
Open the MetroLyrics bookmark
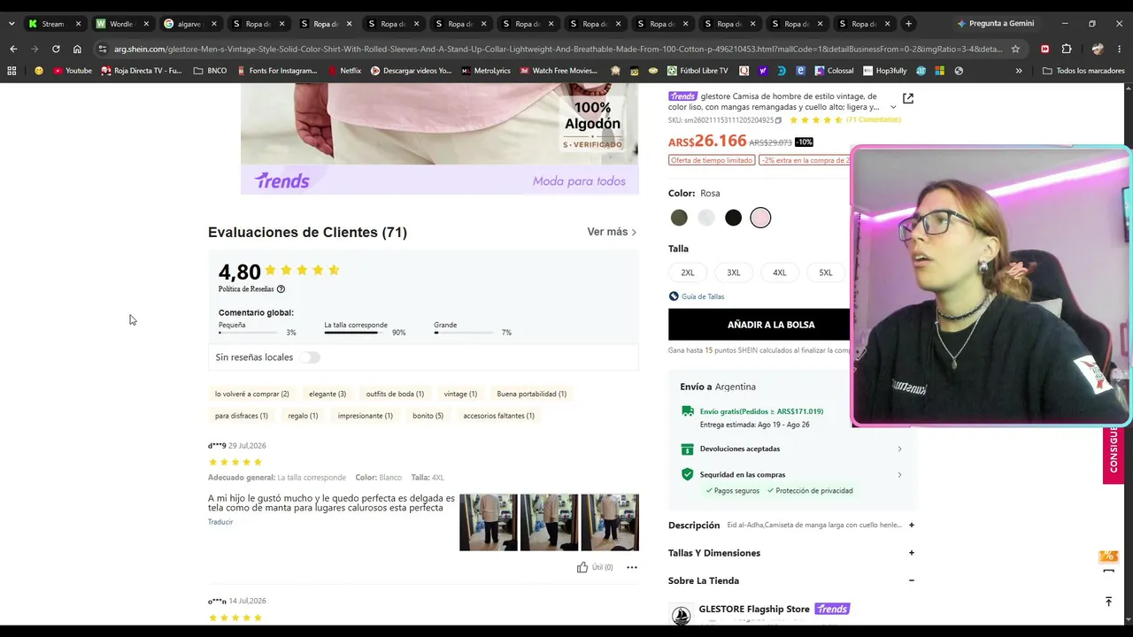tap(486, 71)
